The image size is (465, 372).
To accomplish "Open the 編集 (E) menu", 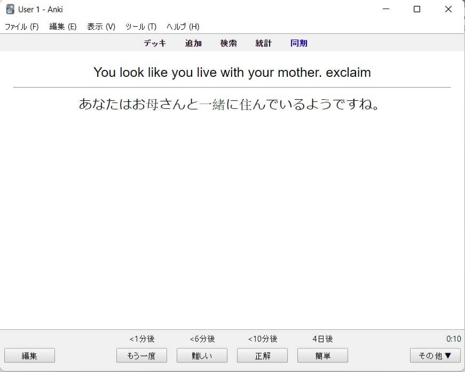I will (x=63, y=27).
